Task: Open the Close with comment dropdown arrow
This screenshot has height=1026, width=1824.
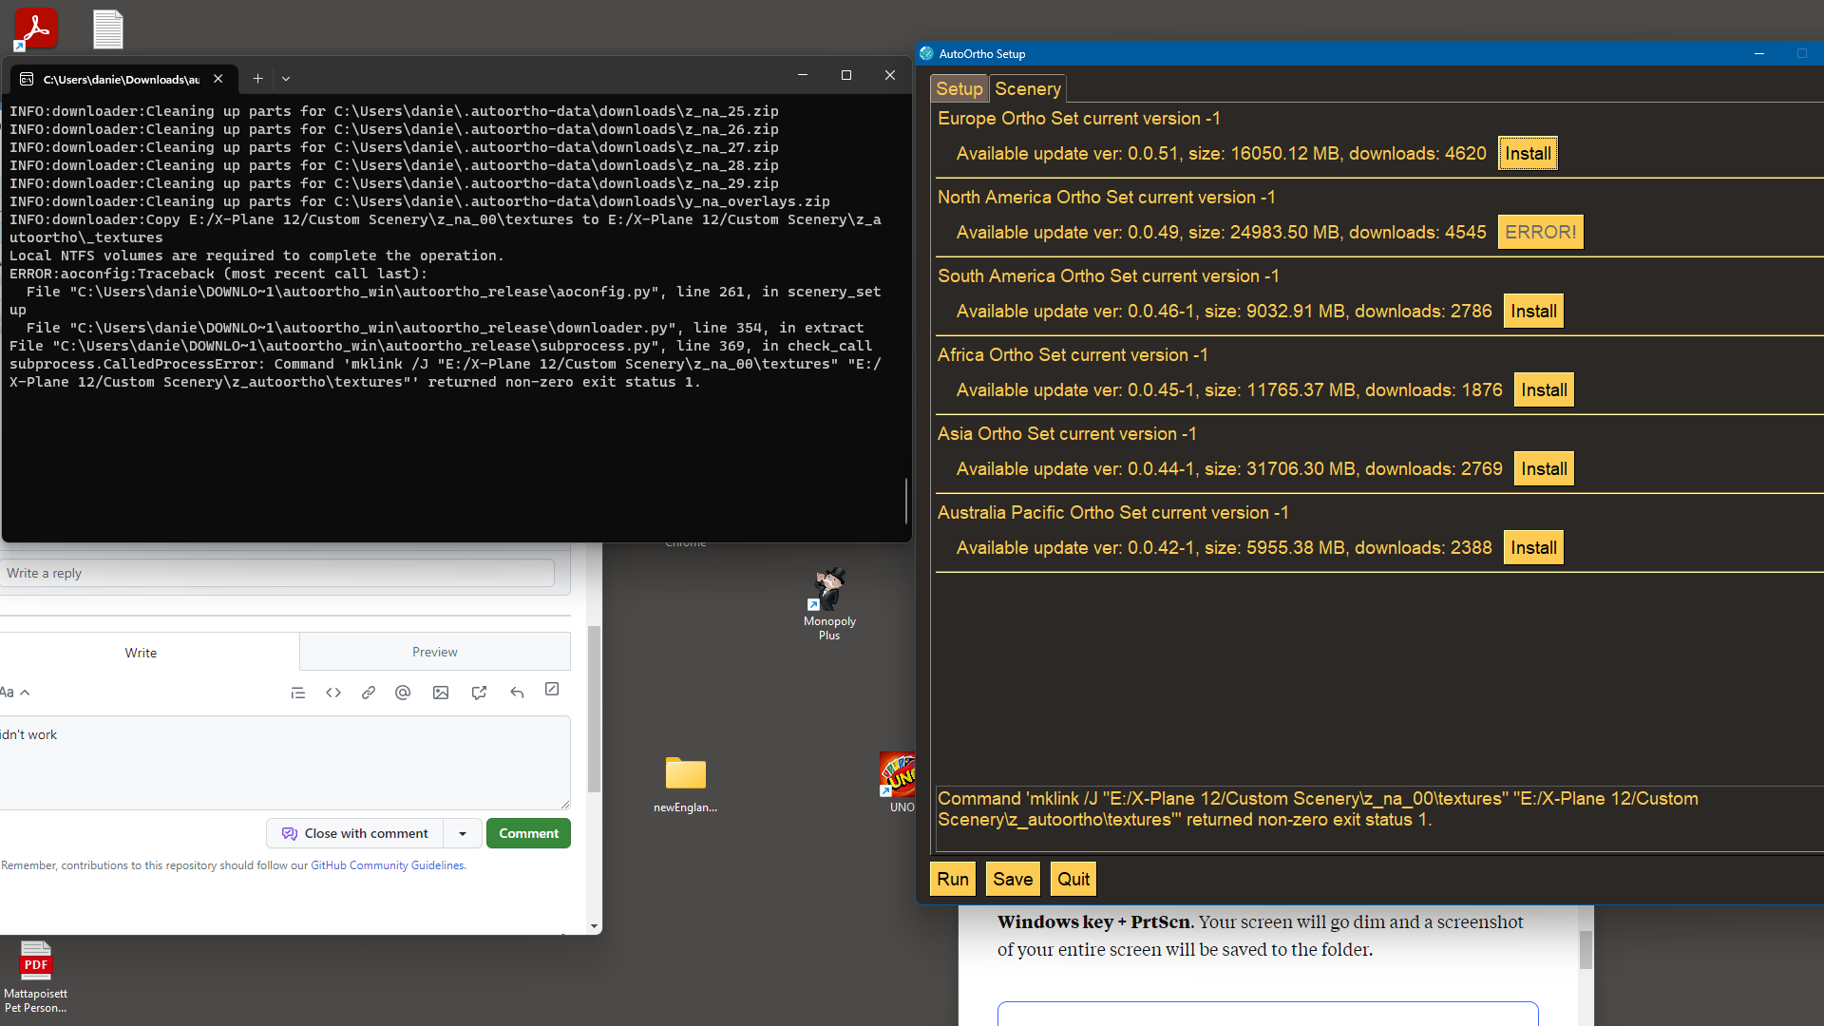Action: point(463,833)
